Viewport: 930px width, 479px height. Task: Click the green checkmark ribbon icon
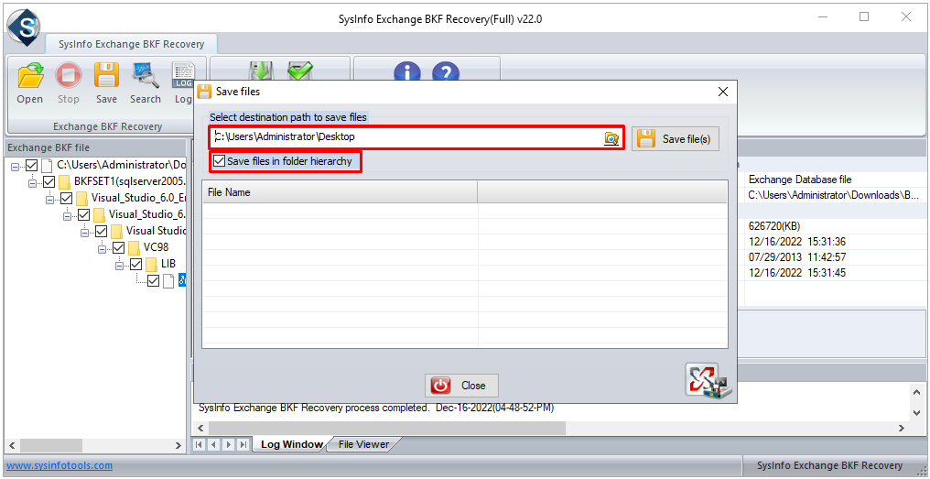(x=300, y=71)
